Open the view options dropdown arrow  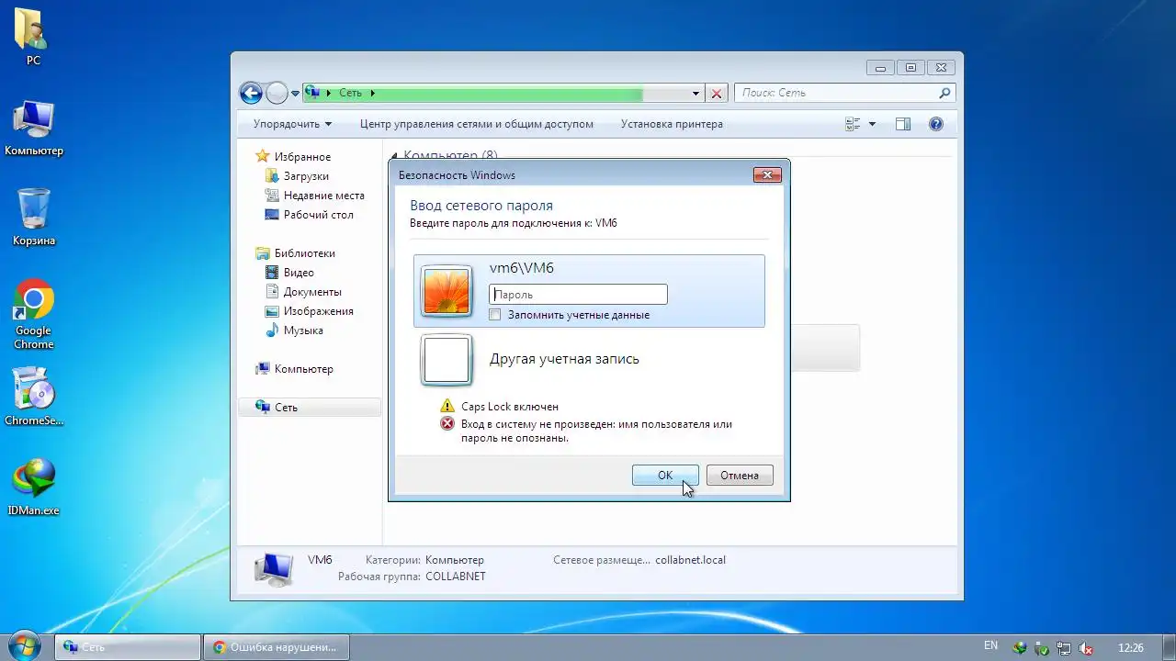(x=872, y=124)
